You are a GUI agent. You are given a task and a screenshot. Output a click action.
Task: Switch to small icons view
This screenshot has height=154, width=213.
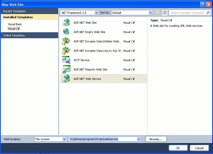click(x=157, y=12)
